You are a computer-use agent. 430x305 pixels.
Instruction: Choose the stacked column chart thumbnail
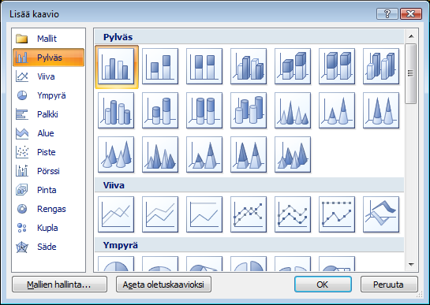(160, 66)
